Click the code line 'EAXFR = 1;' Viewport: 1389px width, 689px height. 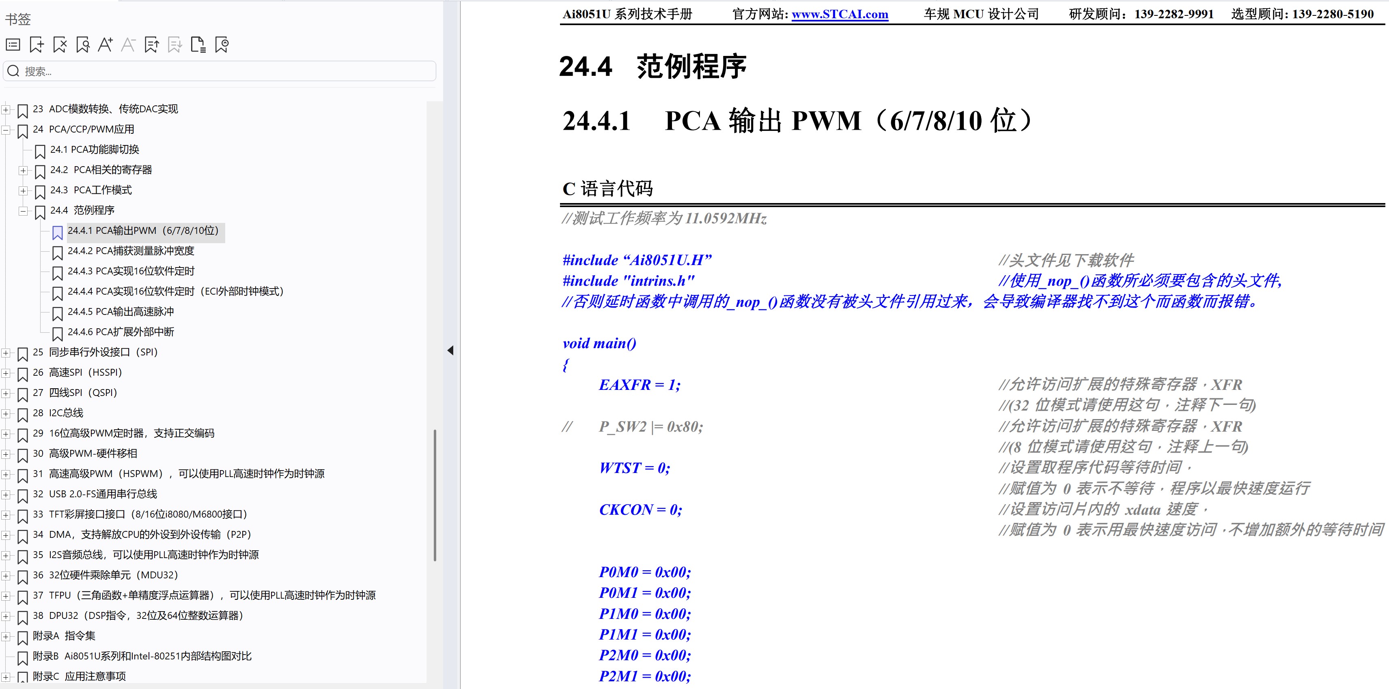[x=640, y=385]
